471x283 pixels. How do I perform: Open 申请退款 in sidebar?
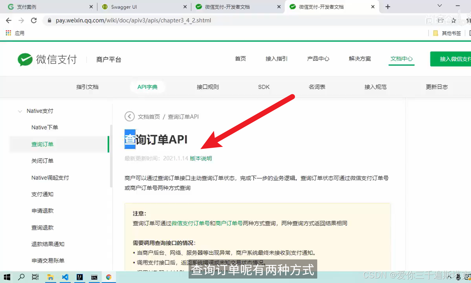pos(42,211)
